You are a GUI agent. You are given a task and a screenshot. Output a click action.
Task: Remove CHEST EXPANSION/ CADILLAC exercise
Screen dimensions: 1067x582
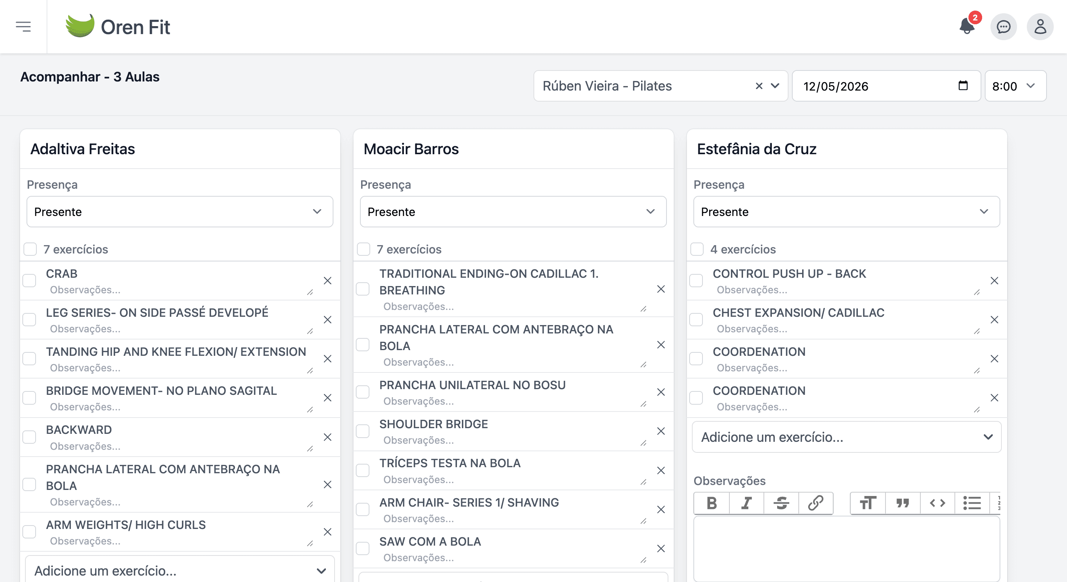pyautogui.click(x=994, y=320)
